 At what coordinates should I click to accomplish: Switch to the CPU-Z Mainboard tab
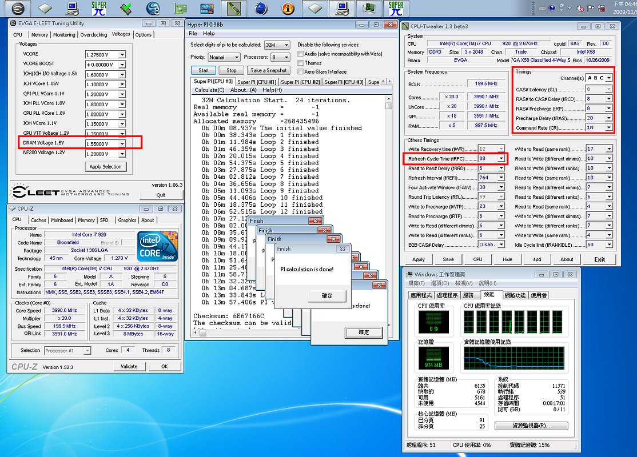[62, 221]
